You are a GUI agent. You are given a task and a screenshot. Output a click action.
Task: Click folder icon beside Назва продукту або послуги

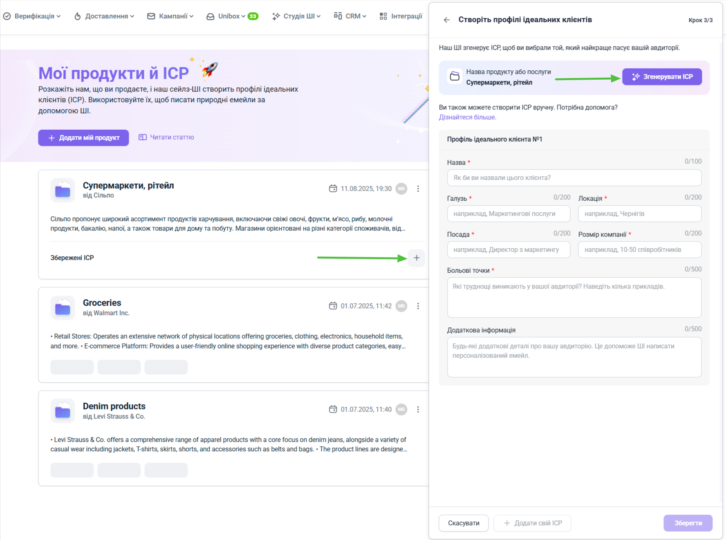455,76
